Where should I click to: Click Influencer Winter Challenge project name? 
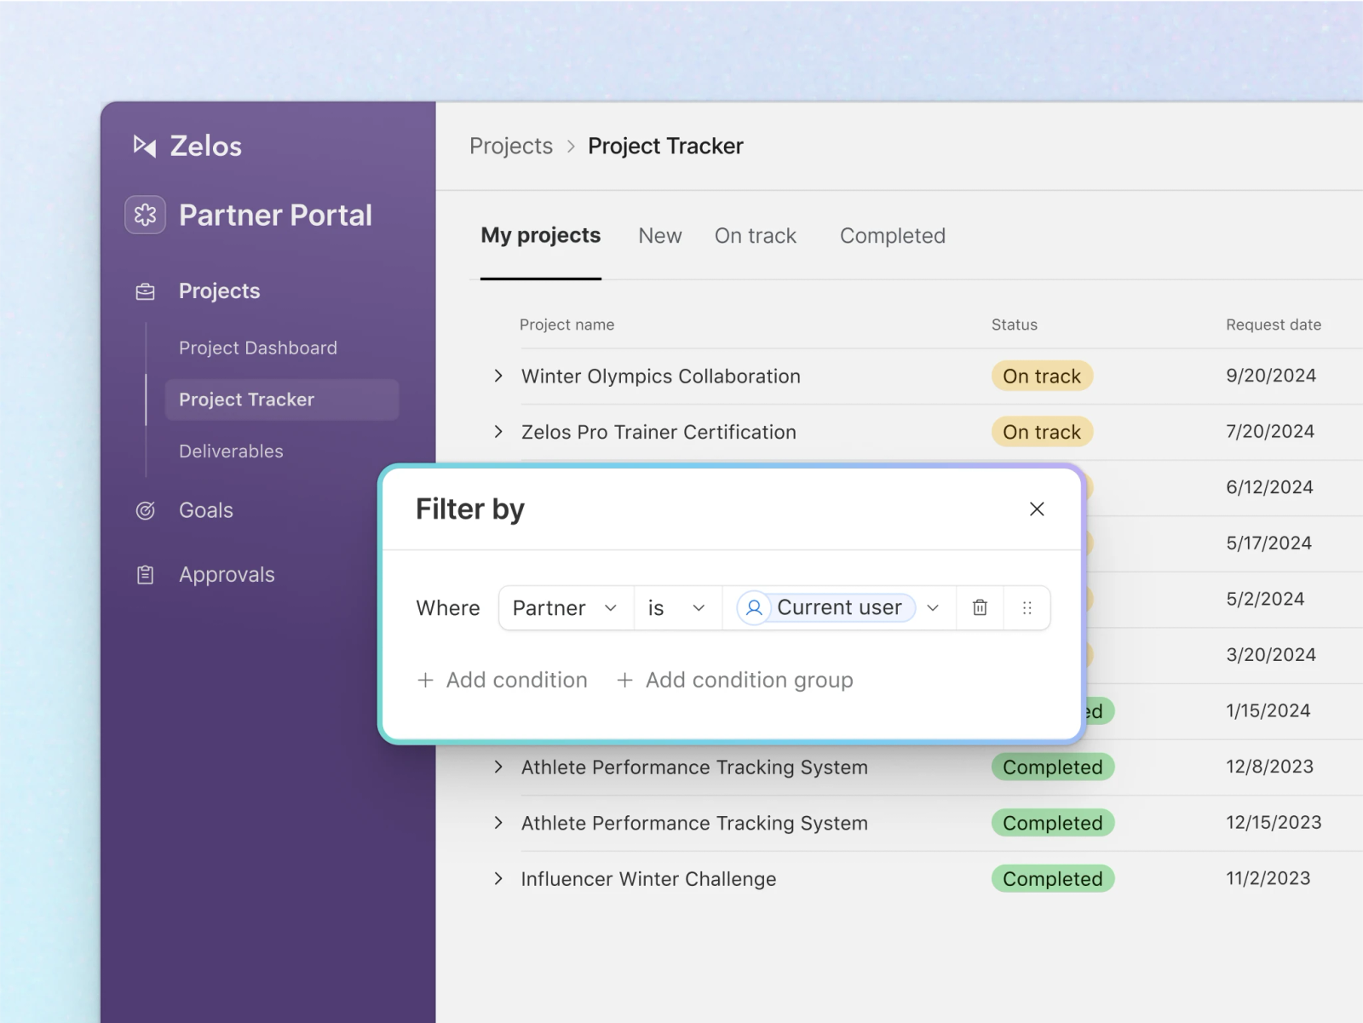(648, 878)
